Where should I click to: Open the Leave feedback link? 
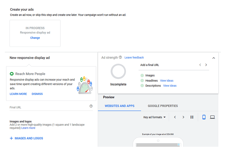click(134, 58)
